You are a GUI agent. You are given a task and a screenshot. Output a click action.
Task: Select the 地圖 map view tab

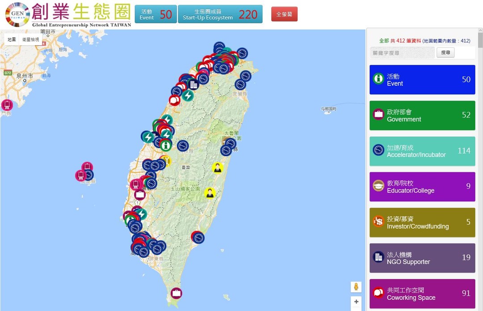12,39
